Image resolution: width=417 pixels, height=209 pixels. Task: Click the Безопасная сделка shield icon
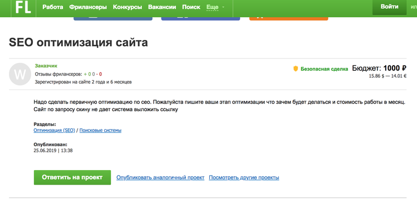pos(296,69)
